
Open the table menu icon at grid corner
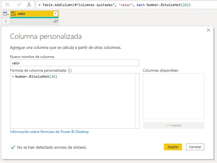[x=5, y=14]
